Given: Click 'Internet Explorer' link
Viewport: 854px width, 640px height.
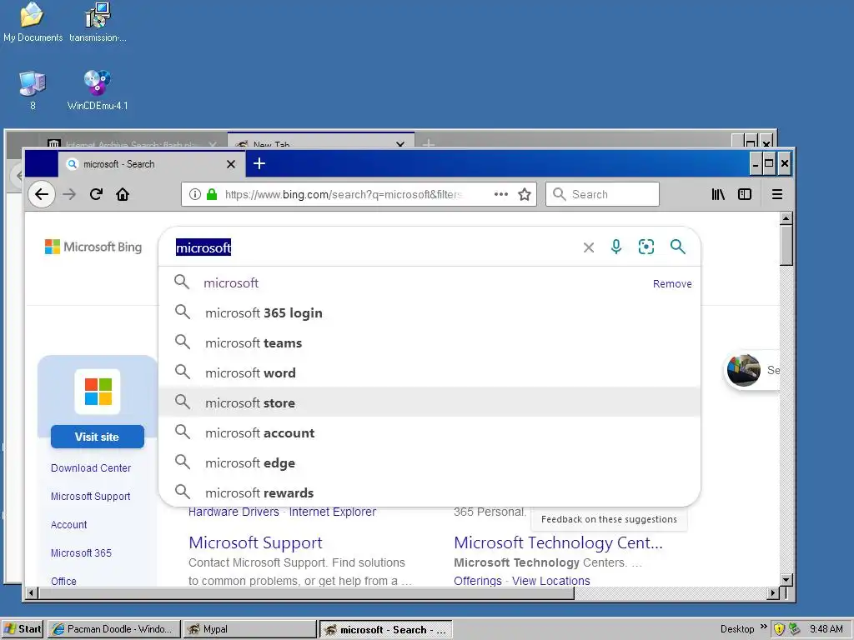Looking at the screenshot, I should tap(332, 512).
